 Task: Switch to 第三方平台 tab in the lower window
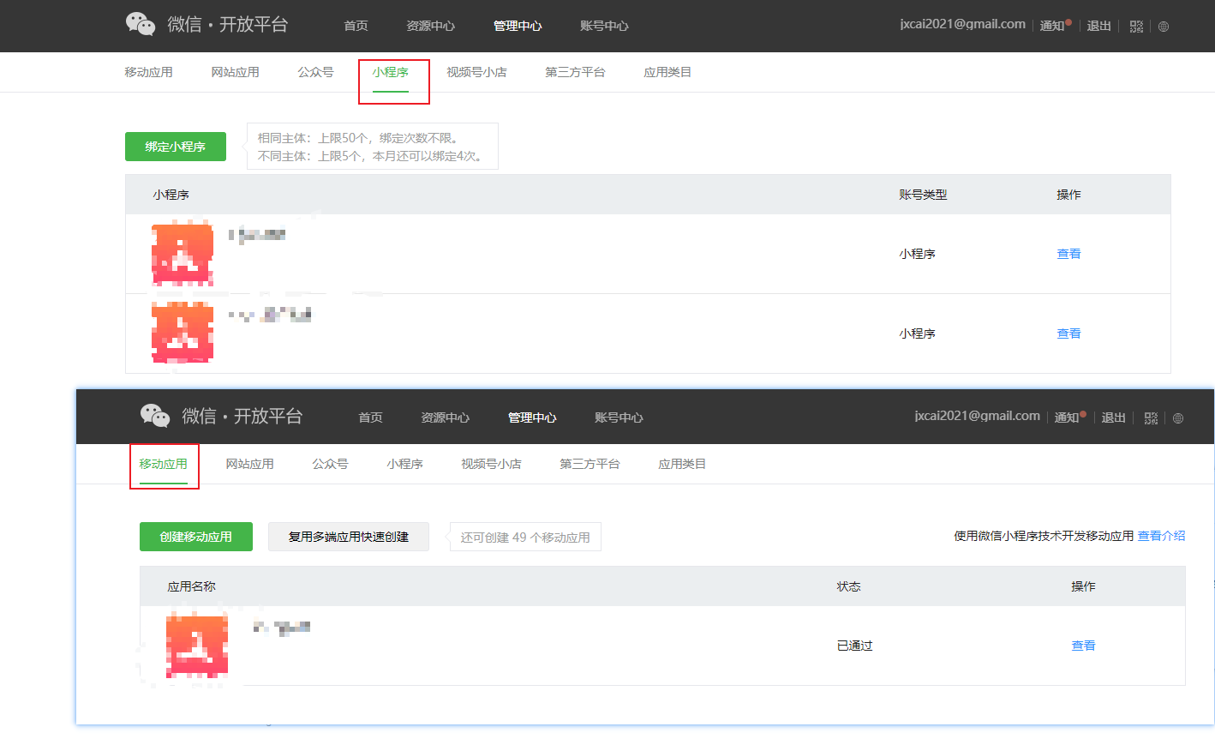pyautogui.click(x=590, y=464)
